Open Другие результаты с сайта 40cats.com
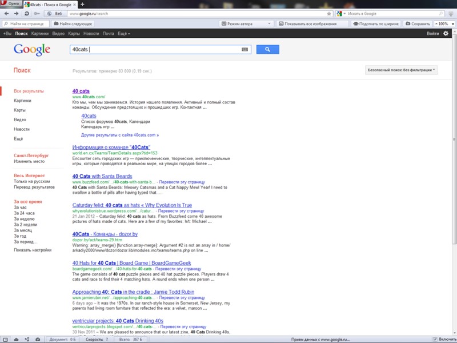Image resolution: width=457 pixels, height=343 pixels. (120, 135)
